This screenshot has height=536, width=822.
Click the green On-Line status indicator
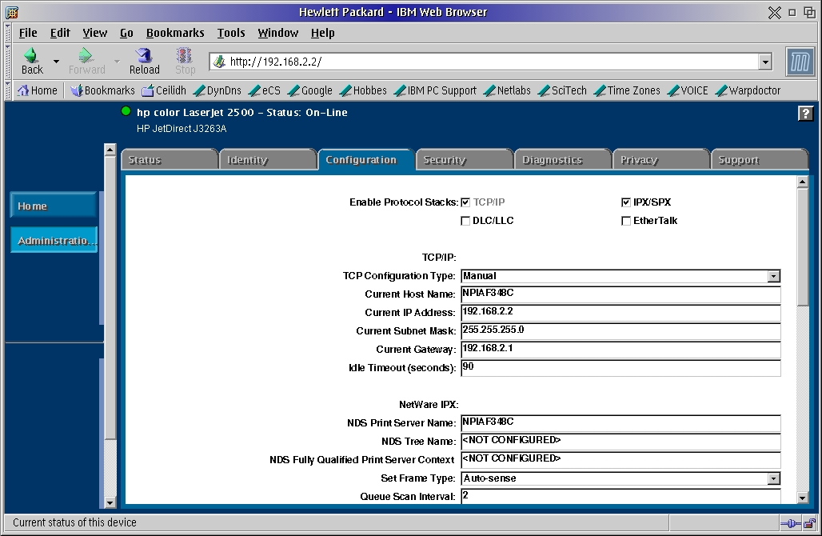tap(126, 111)
